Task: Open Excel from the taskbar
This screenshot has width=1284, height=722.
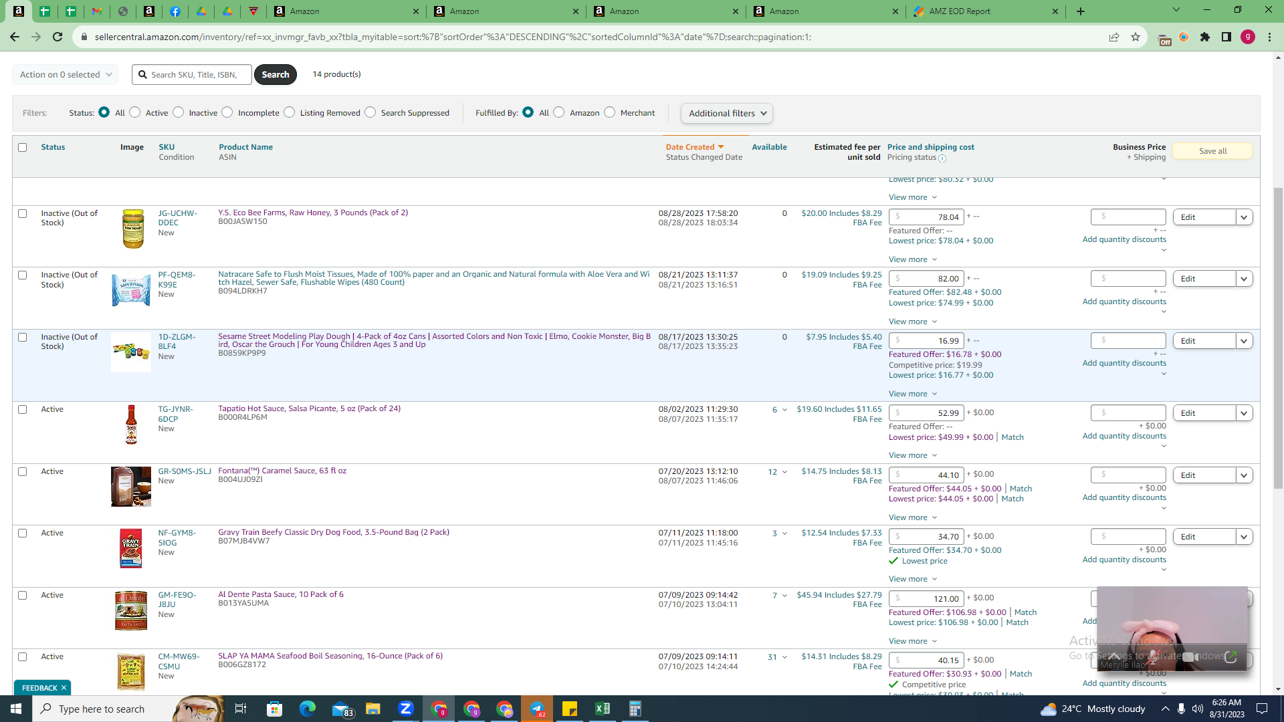Action: click(x=603, y=709)
